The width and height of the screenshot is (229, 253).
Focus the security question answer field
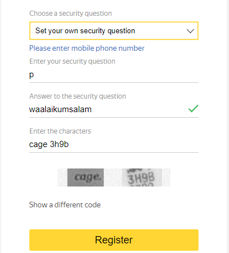click(x=114, y=110)
